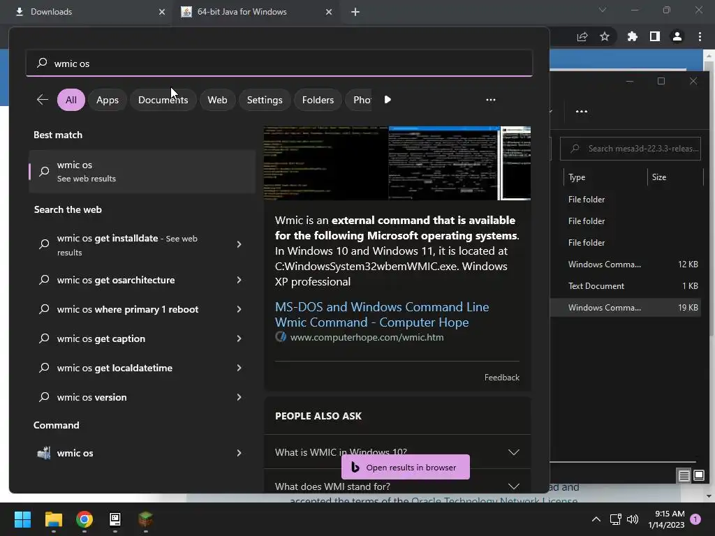Go back with the search panel arrow
Image resolution: width=715 pixels, height=536 pixels.
(43, 99)
